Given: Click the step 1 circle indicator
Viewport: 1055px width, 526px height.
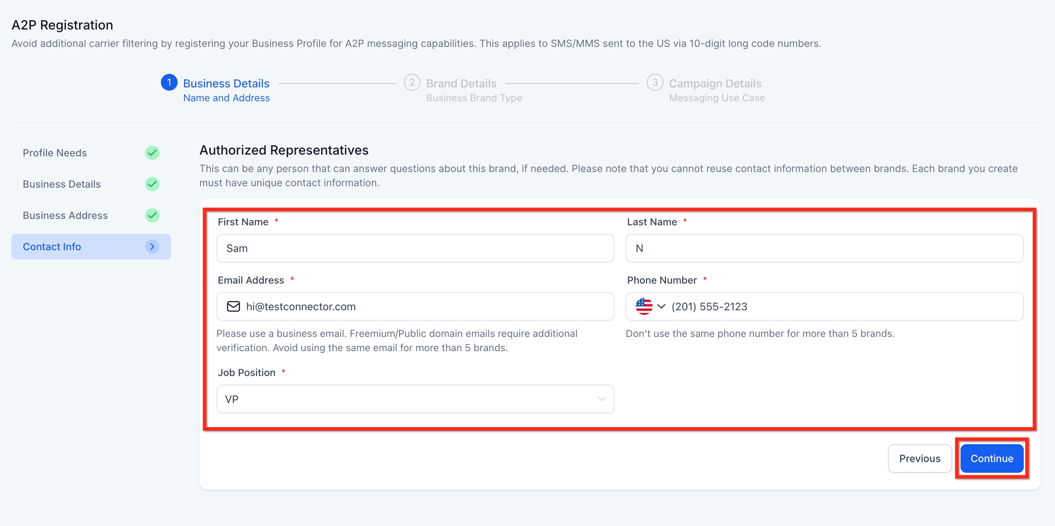Looking at the screenshot, I should 169,82.
